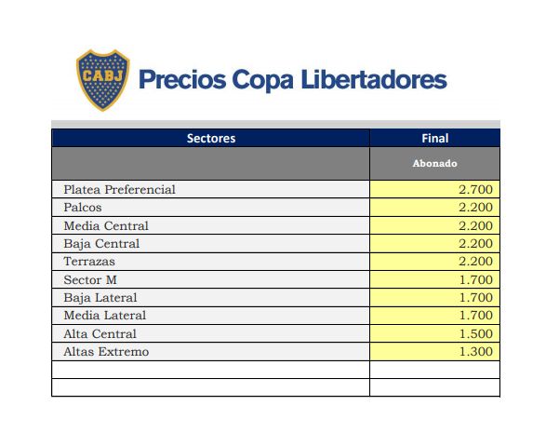Select the 1.500 price cell
The image size is (546, 446).
click(x=435, y=334)
